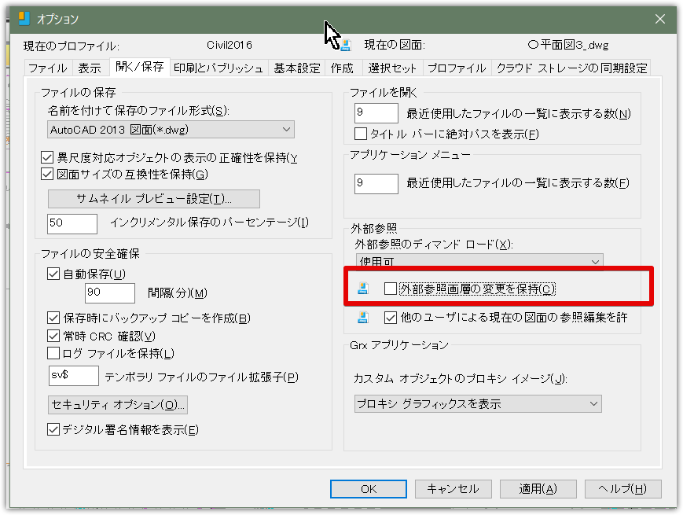The height and width of the screenshot is (515, 683).
Task: Click サムネイル プレビュー設定 button
Action: pyautogui.click(x=154, y=199)
